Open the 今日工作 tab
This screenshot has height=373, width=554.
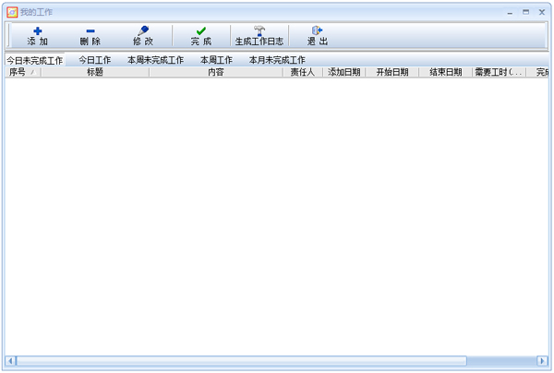94,60
